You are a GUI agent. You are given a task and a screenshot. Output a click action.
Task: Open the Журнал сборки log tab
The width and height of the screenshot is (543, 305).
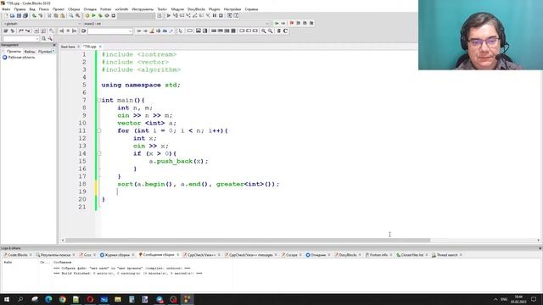[117, 255]
